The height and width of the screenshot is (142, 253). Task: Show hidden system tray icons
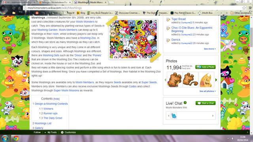(228, 138)
